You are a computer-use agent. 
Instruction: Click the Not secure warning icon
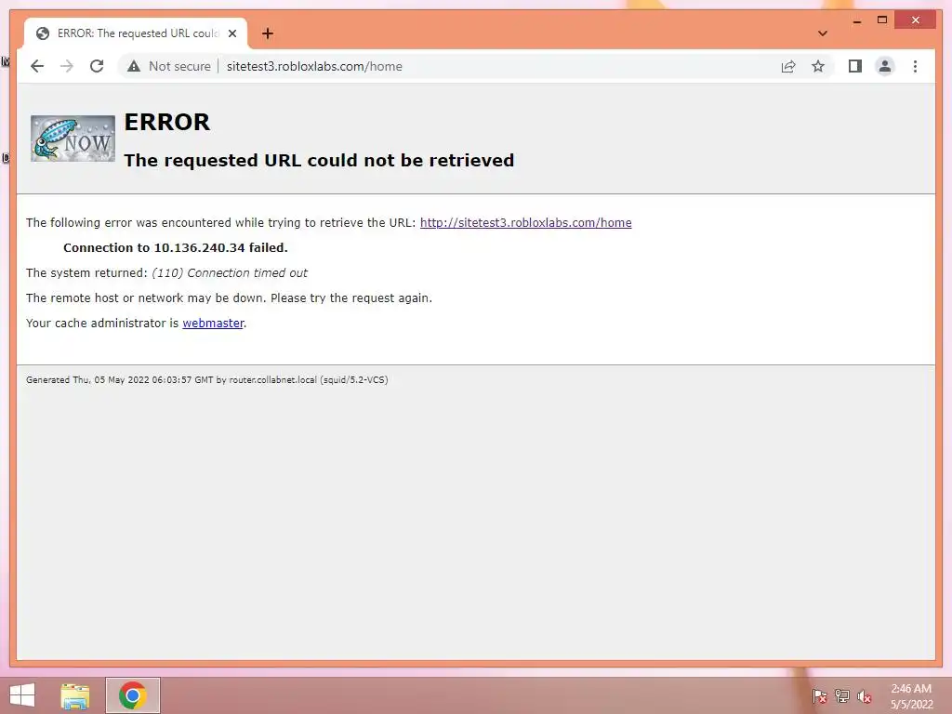[134, 66]
